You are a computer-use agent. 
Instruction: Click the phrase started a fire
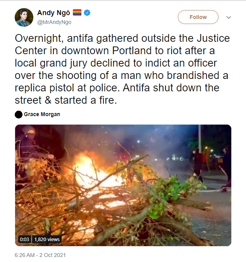86,100
